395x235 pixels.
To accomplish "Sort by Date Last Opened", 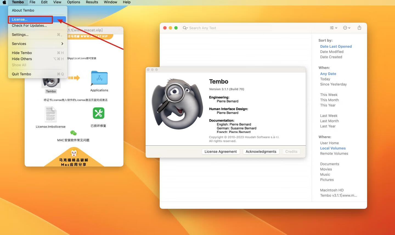I will [336, 47].
